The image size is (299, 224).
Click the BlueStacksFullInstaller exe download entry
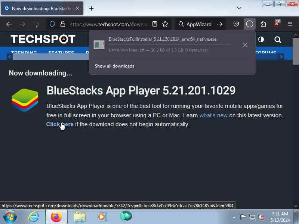163,45
